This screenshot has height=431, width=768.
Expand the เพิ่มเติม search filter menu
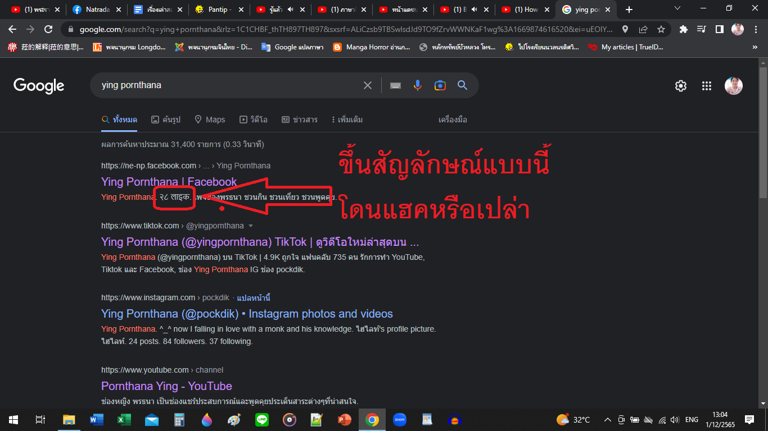[347, 120]
